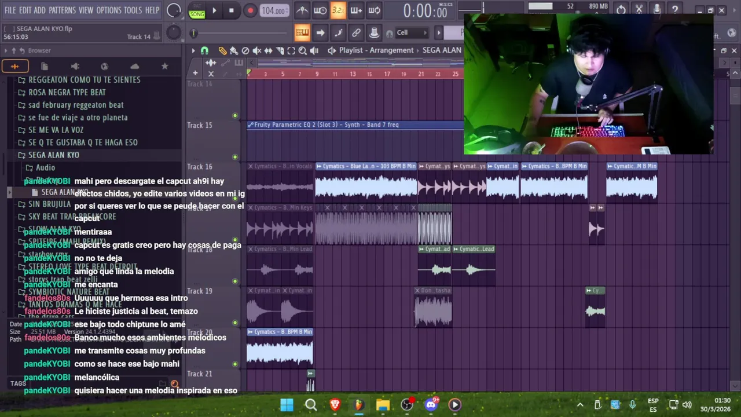The image size is (741, 417).
Task: Select the Delete tool
Action: coord(245,50)
